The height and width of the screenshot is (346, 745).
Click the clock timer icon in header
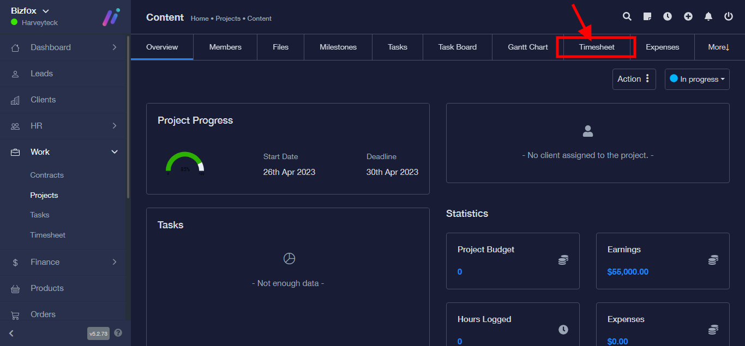point(668,17)
